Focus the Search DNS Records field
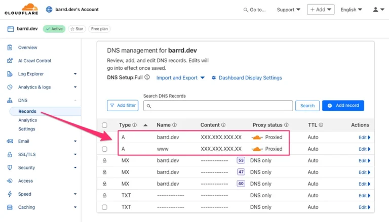Viewport: 389px width, 222px height. [218, 106]
